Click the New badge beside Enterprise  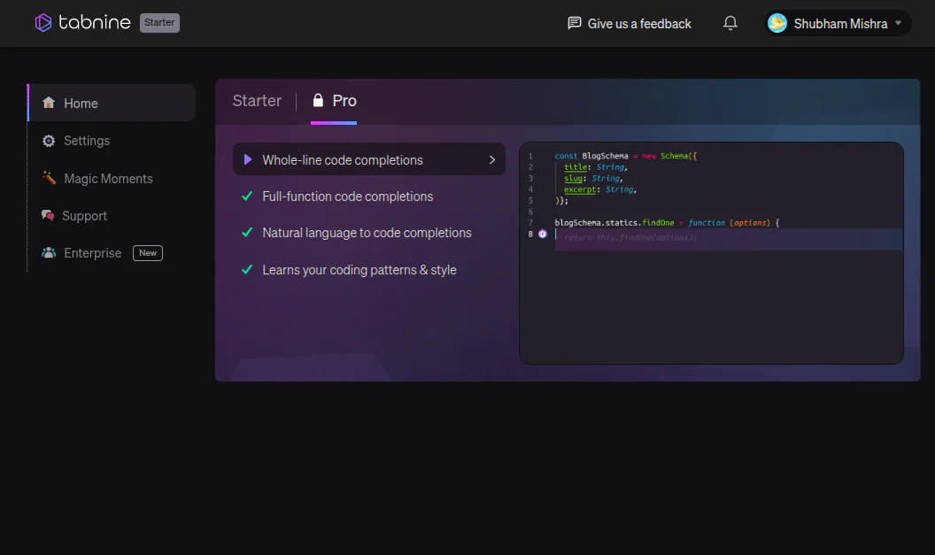click(148, 253)
